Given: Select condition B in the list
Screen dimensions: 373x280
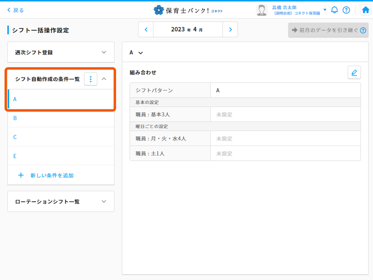Looking at the screenshot, I should [x=15, y=118].
